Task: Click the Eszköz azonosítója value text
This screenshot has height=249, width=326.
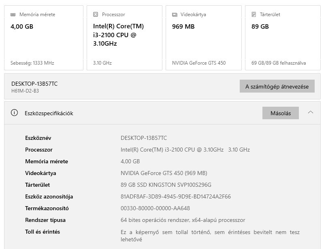Action: 176,197
